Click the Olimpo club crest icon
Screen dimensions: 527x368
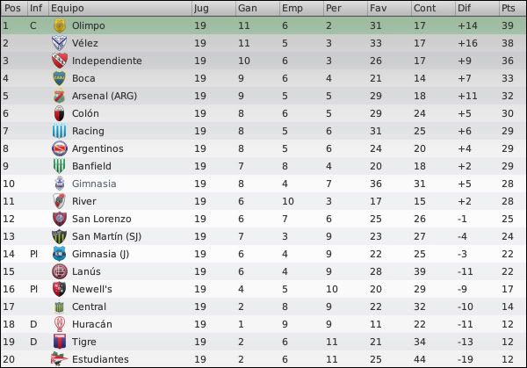(60, 25)
